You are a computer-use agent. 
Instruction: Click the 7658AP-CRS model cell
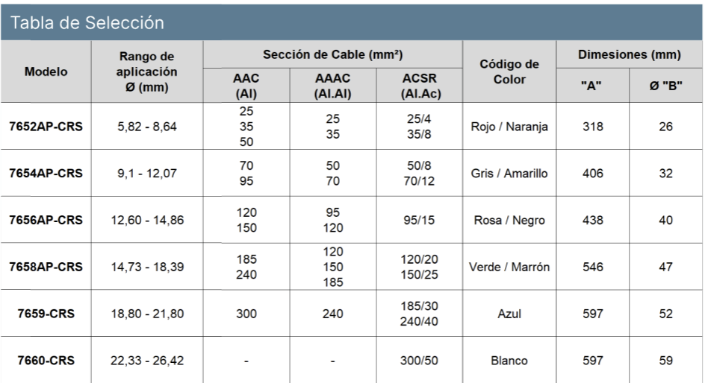pyautogui.click(x=46, y=266)
